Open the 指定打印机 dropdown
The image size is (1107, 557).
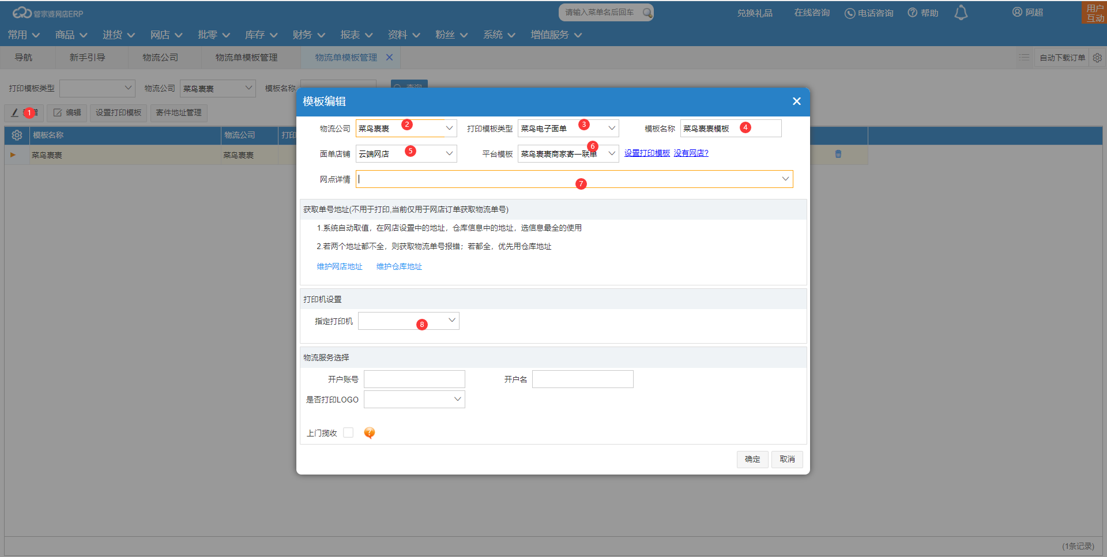(x=452, y=320)
